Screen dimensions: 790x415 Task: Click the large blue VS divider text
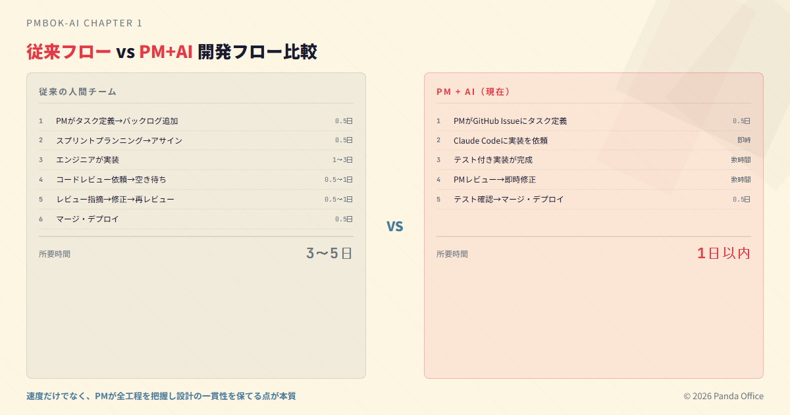click(394, 227)
